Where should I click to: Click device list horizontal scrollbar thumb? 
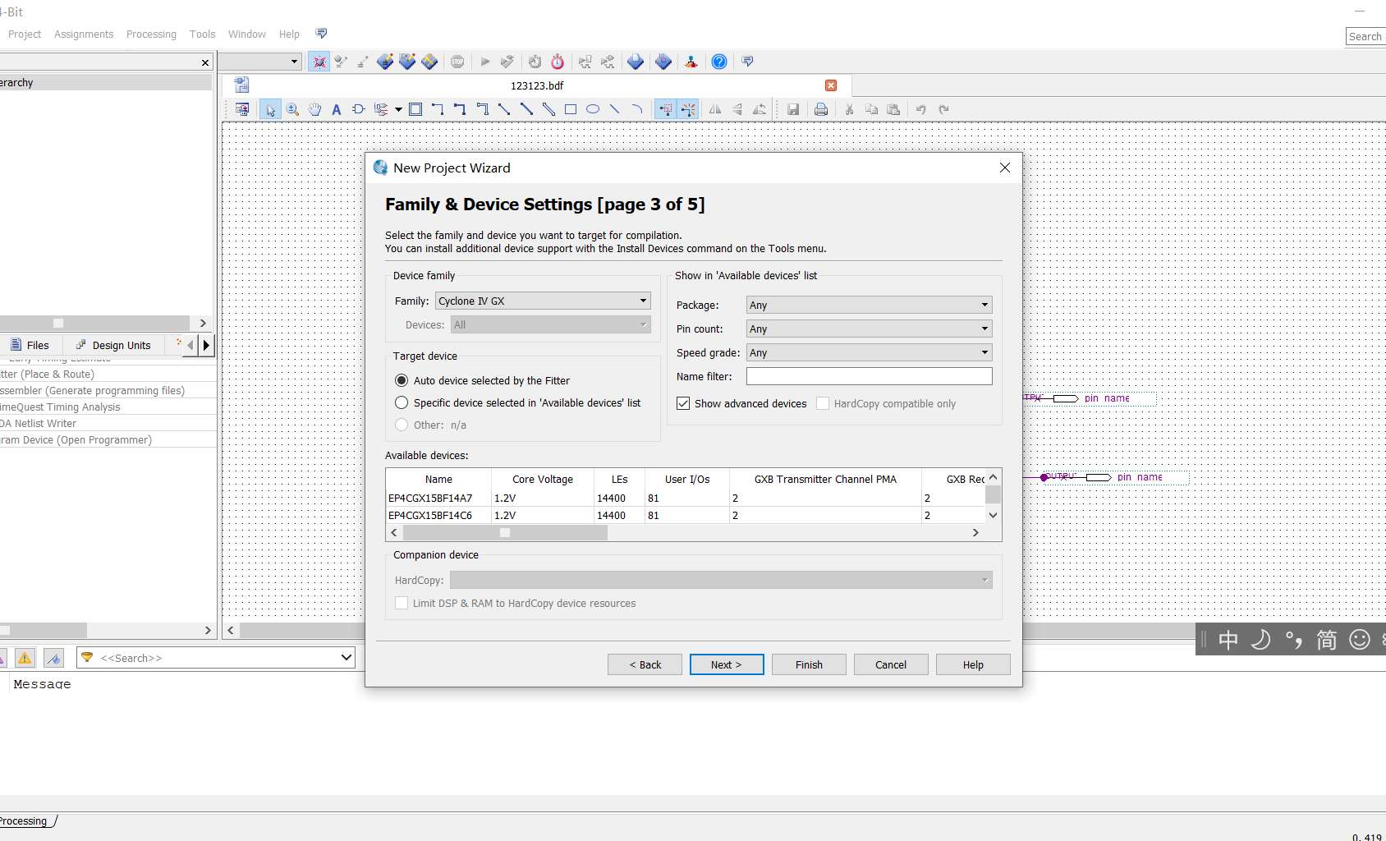click(505, 532)
